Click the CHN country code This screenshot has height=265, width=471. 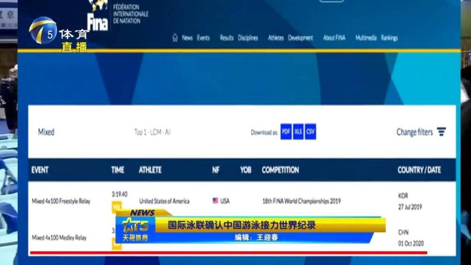(x=403, y=232)
